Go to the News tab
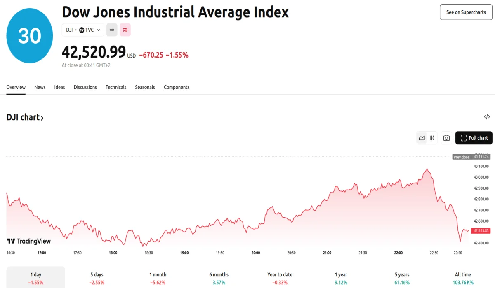This screenshot has width=495, height=288. (x=40, y=87)
